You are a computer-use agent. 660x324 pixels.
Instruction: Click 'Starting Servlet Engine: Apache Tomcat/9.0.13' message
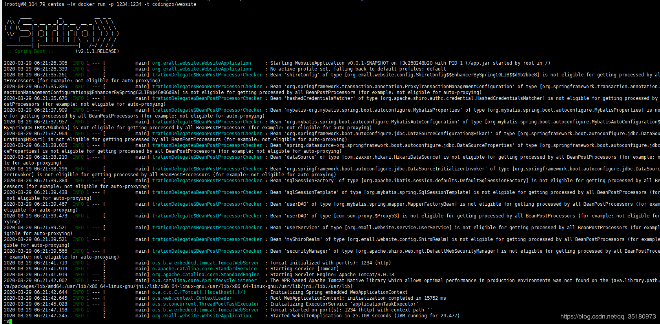pyautogui.click(x=332, y=275)
